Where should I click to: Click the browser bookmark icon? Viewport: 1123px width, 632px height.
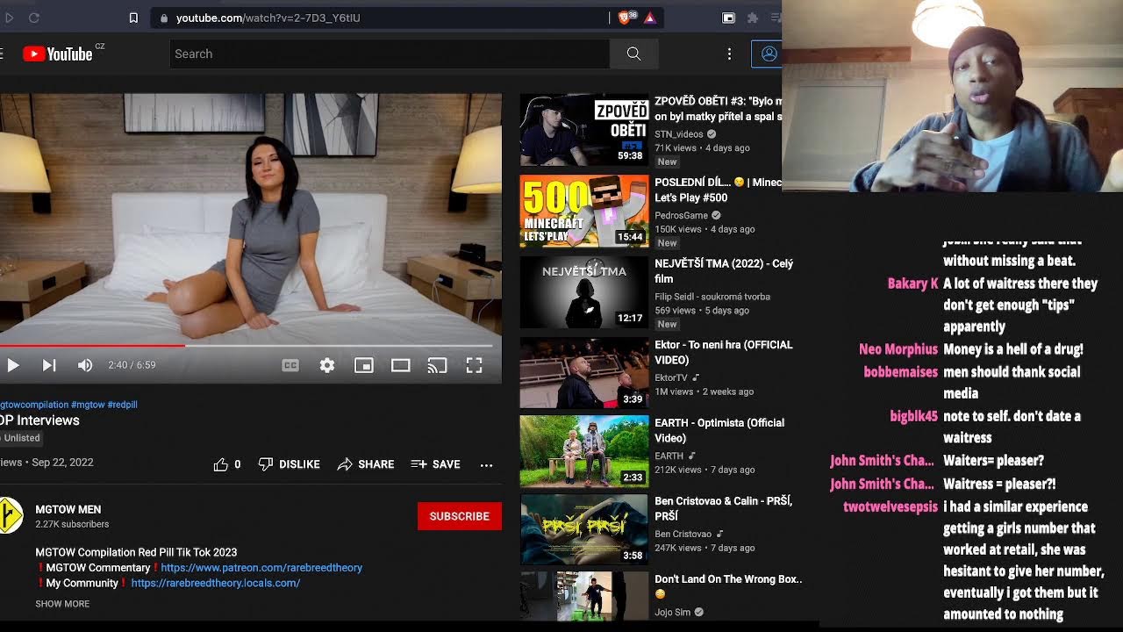133,18
